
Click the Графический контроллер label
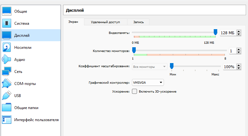[109, 82]
